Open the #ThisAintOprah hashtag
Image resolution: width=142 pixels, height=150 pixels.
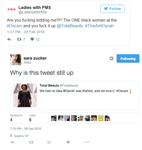pyautogui.click(x=99, y=26)
